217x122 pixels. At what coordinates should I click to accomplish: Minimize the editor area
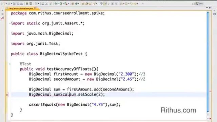pyautogui.click(x=207, y=7)
